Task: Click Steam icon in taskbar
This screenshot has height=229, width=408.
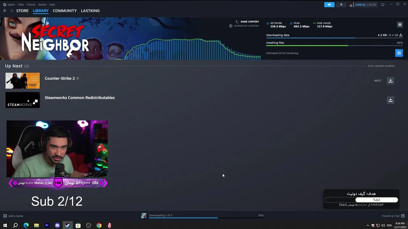Action: (x=68, y=225)
